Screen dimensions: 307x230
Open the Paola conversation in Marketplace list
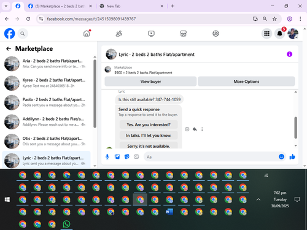(46, 102)
